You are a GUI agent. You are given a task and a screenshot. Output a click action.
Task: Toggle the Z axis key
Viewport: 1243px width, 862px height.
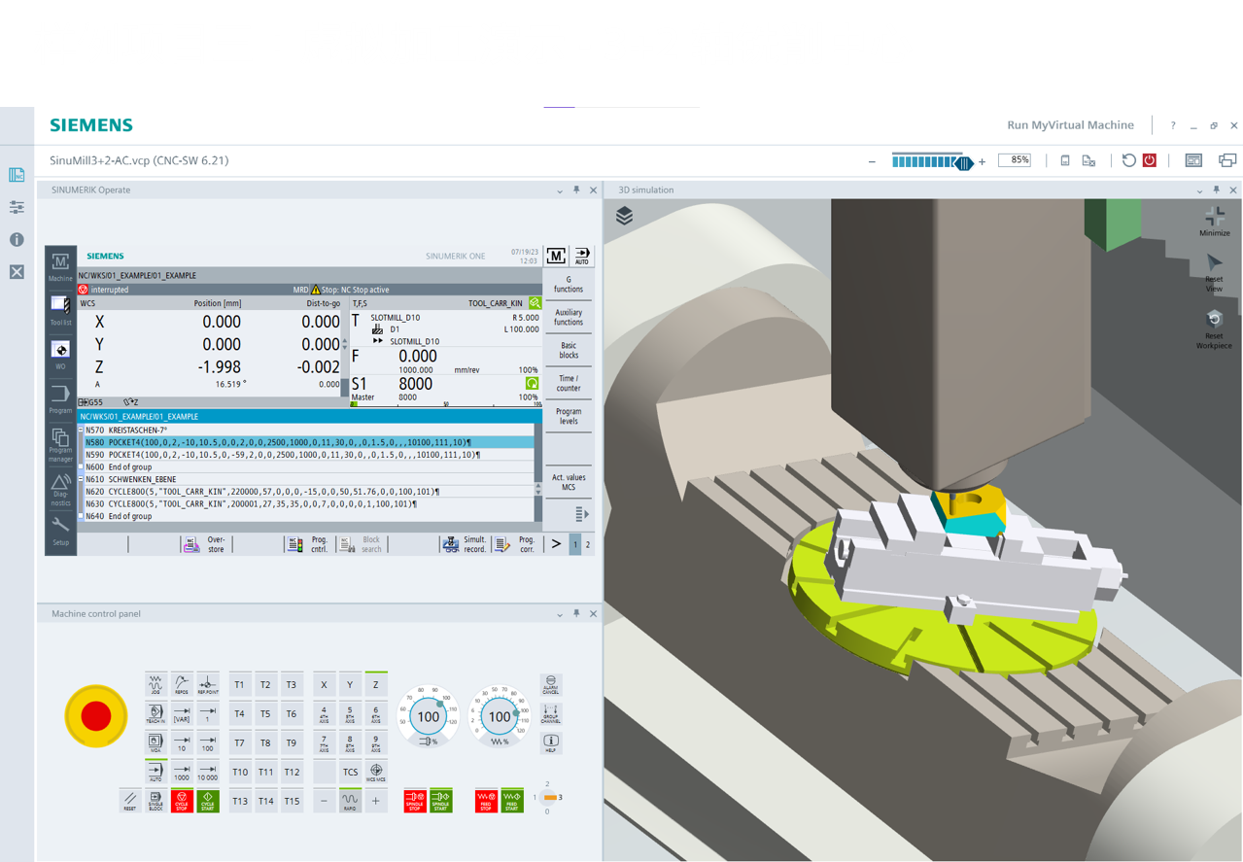coord(376,684)
